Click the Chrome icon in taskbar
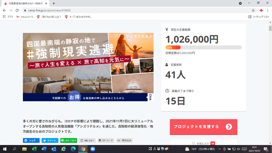This screenshot has height=153, width=272. pyautogui.click(x=83, y=149)
